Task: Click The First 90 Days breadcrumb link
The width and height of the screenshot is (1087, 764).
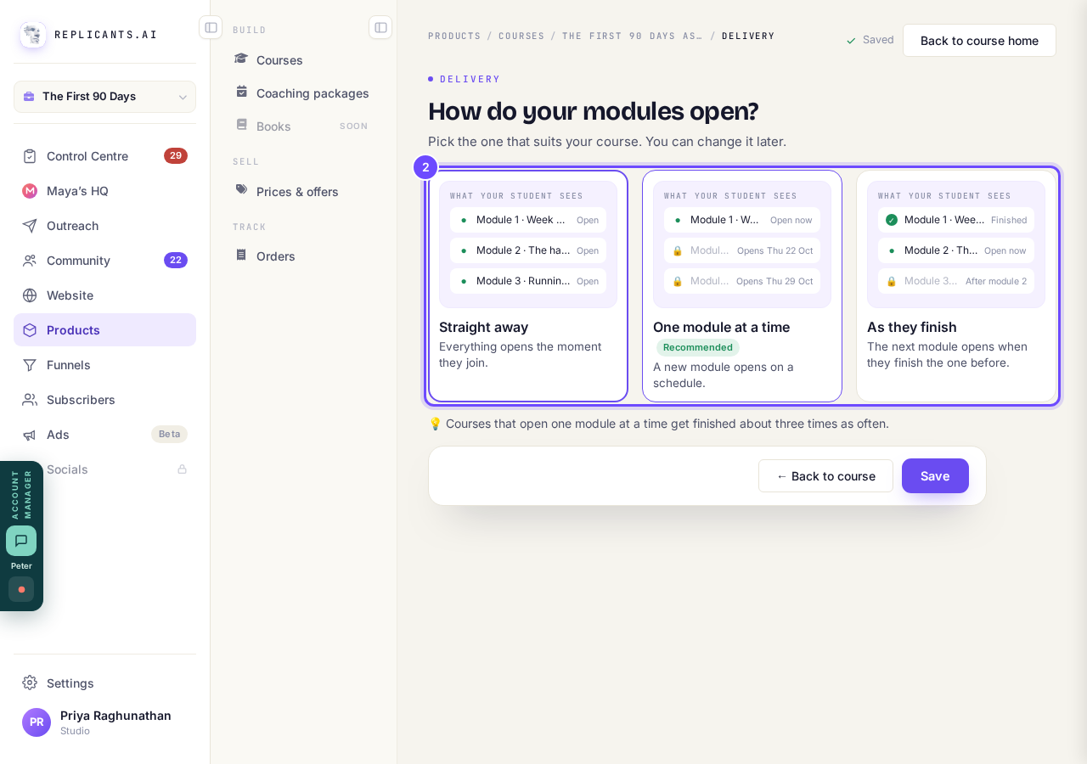Action: [633, 37]
